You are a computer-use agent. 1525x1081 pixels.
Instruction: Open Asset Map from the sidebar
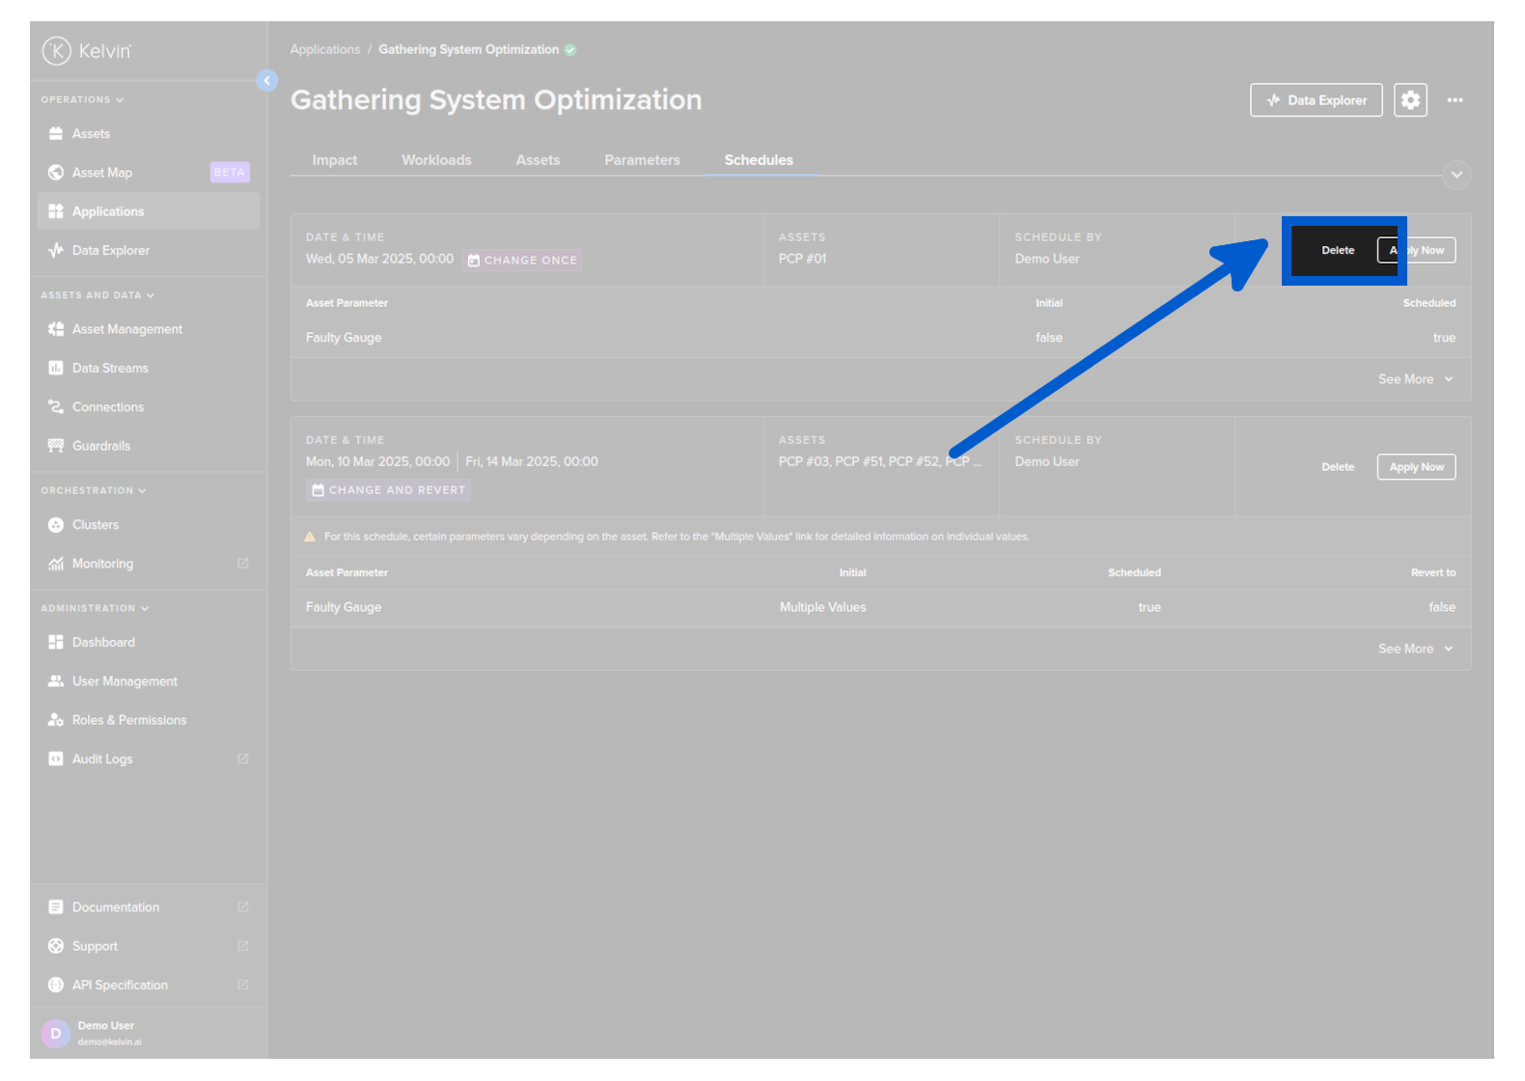[102, 173]
